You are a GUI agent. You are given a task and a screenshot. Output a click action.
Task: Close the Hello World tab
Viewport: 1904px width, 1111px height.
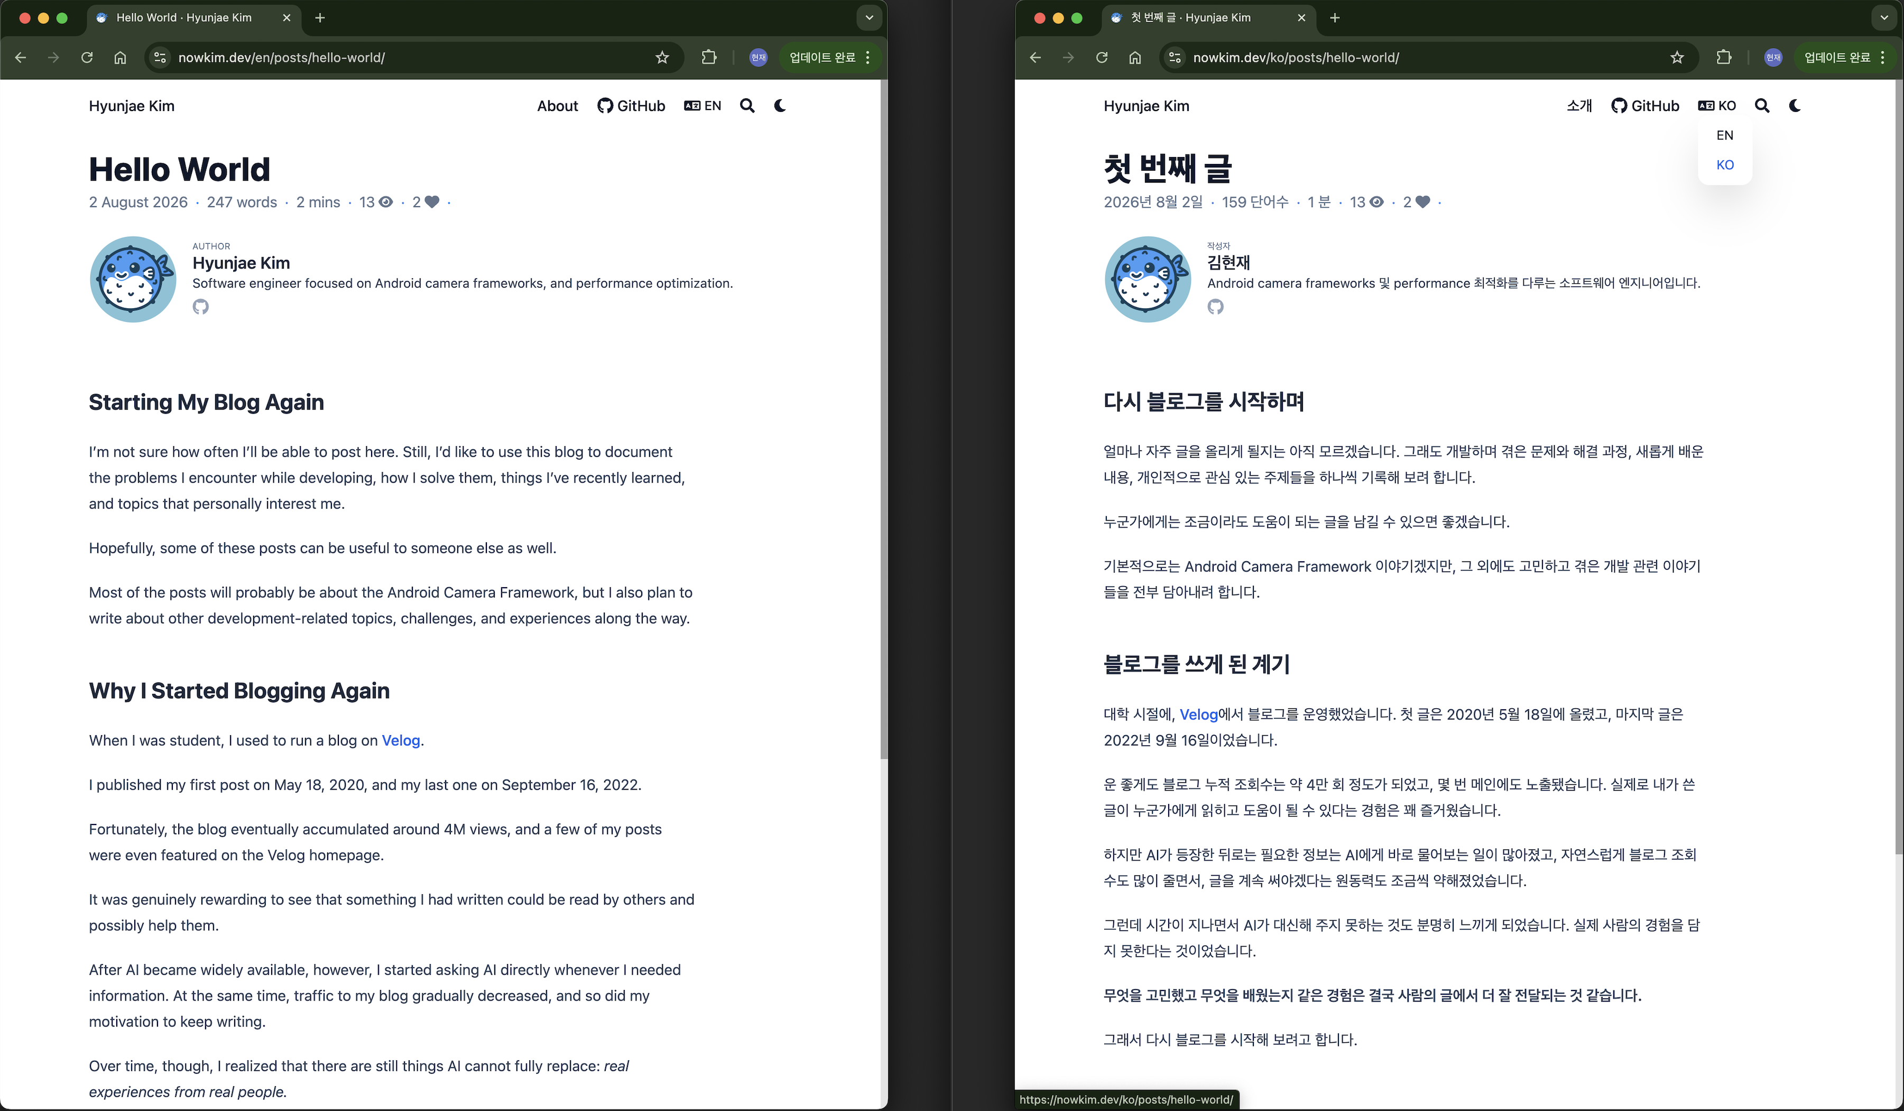tap(286, 17)
